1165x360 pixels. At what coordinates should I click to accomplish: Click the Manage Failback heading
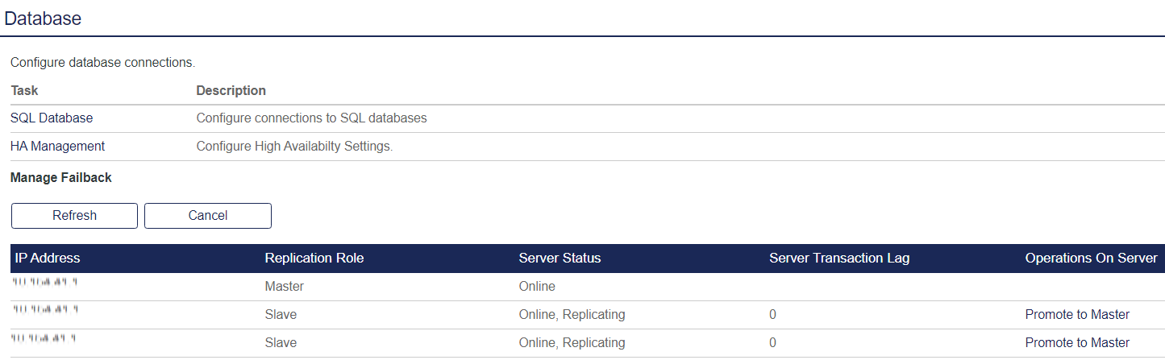point(61,178)
